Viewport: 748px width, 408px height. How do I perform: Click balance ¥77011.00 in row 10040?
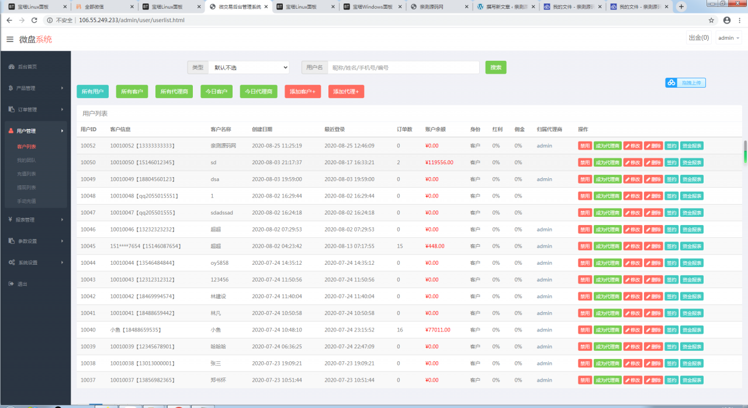pos(438,330)
